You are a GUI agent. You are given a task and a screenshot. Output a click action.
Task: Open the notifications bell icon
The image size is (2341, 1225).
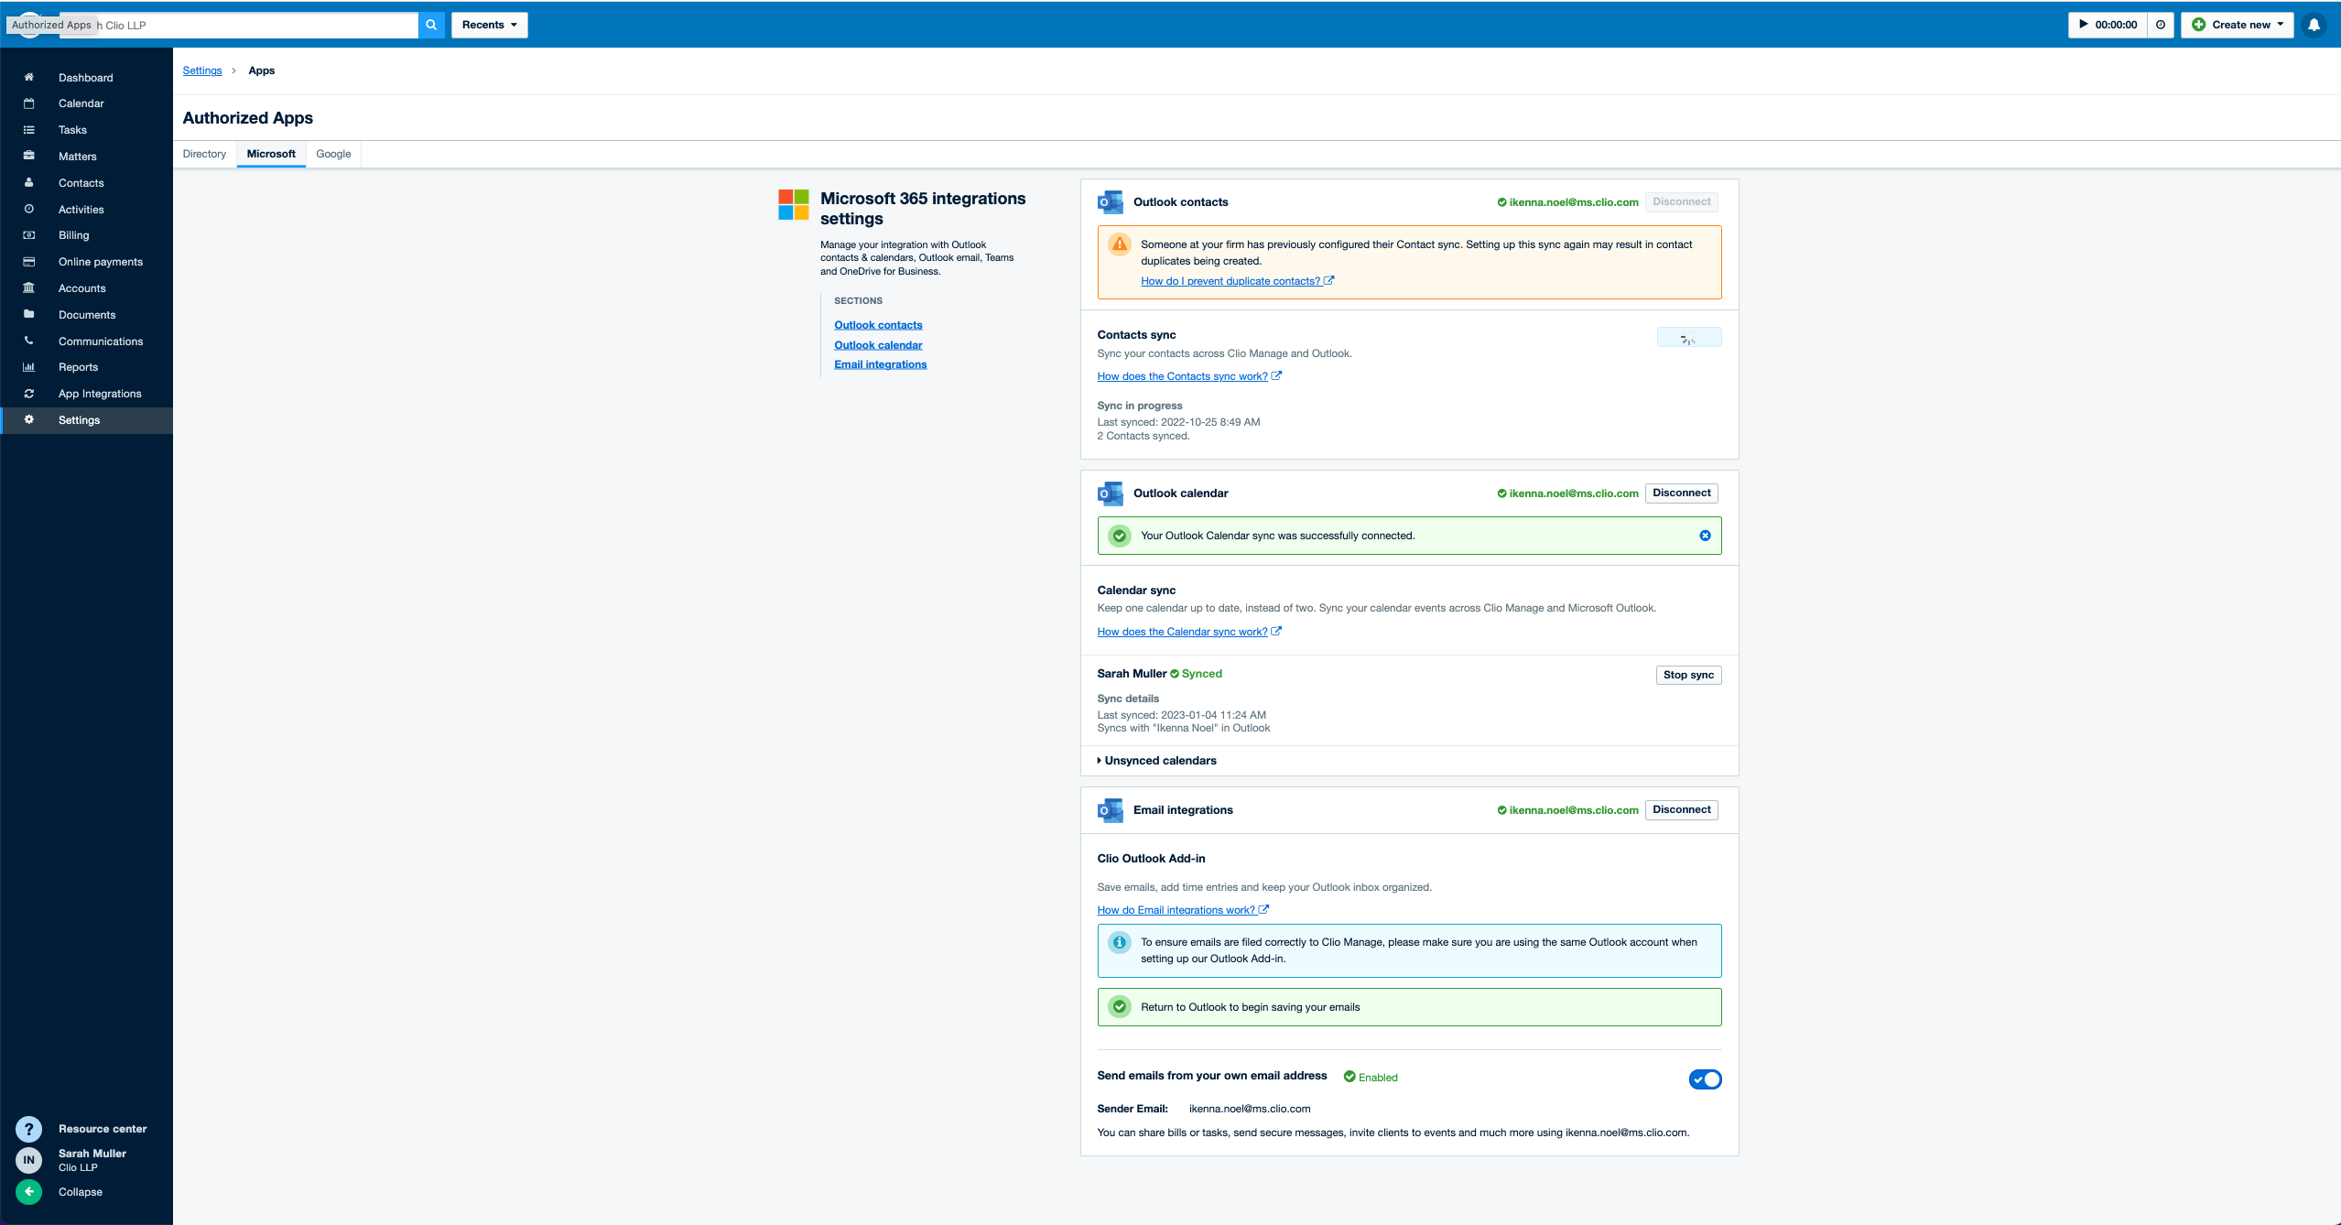pos(2314,25)
